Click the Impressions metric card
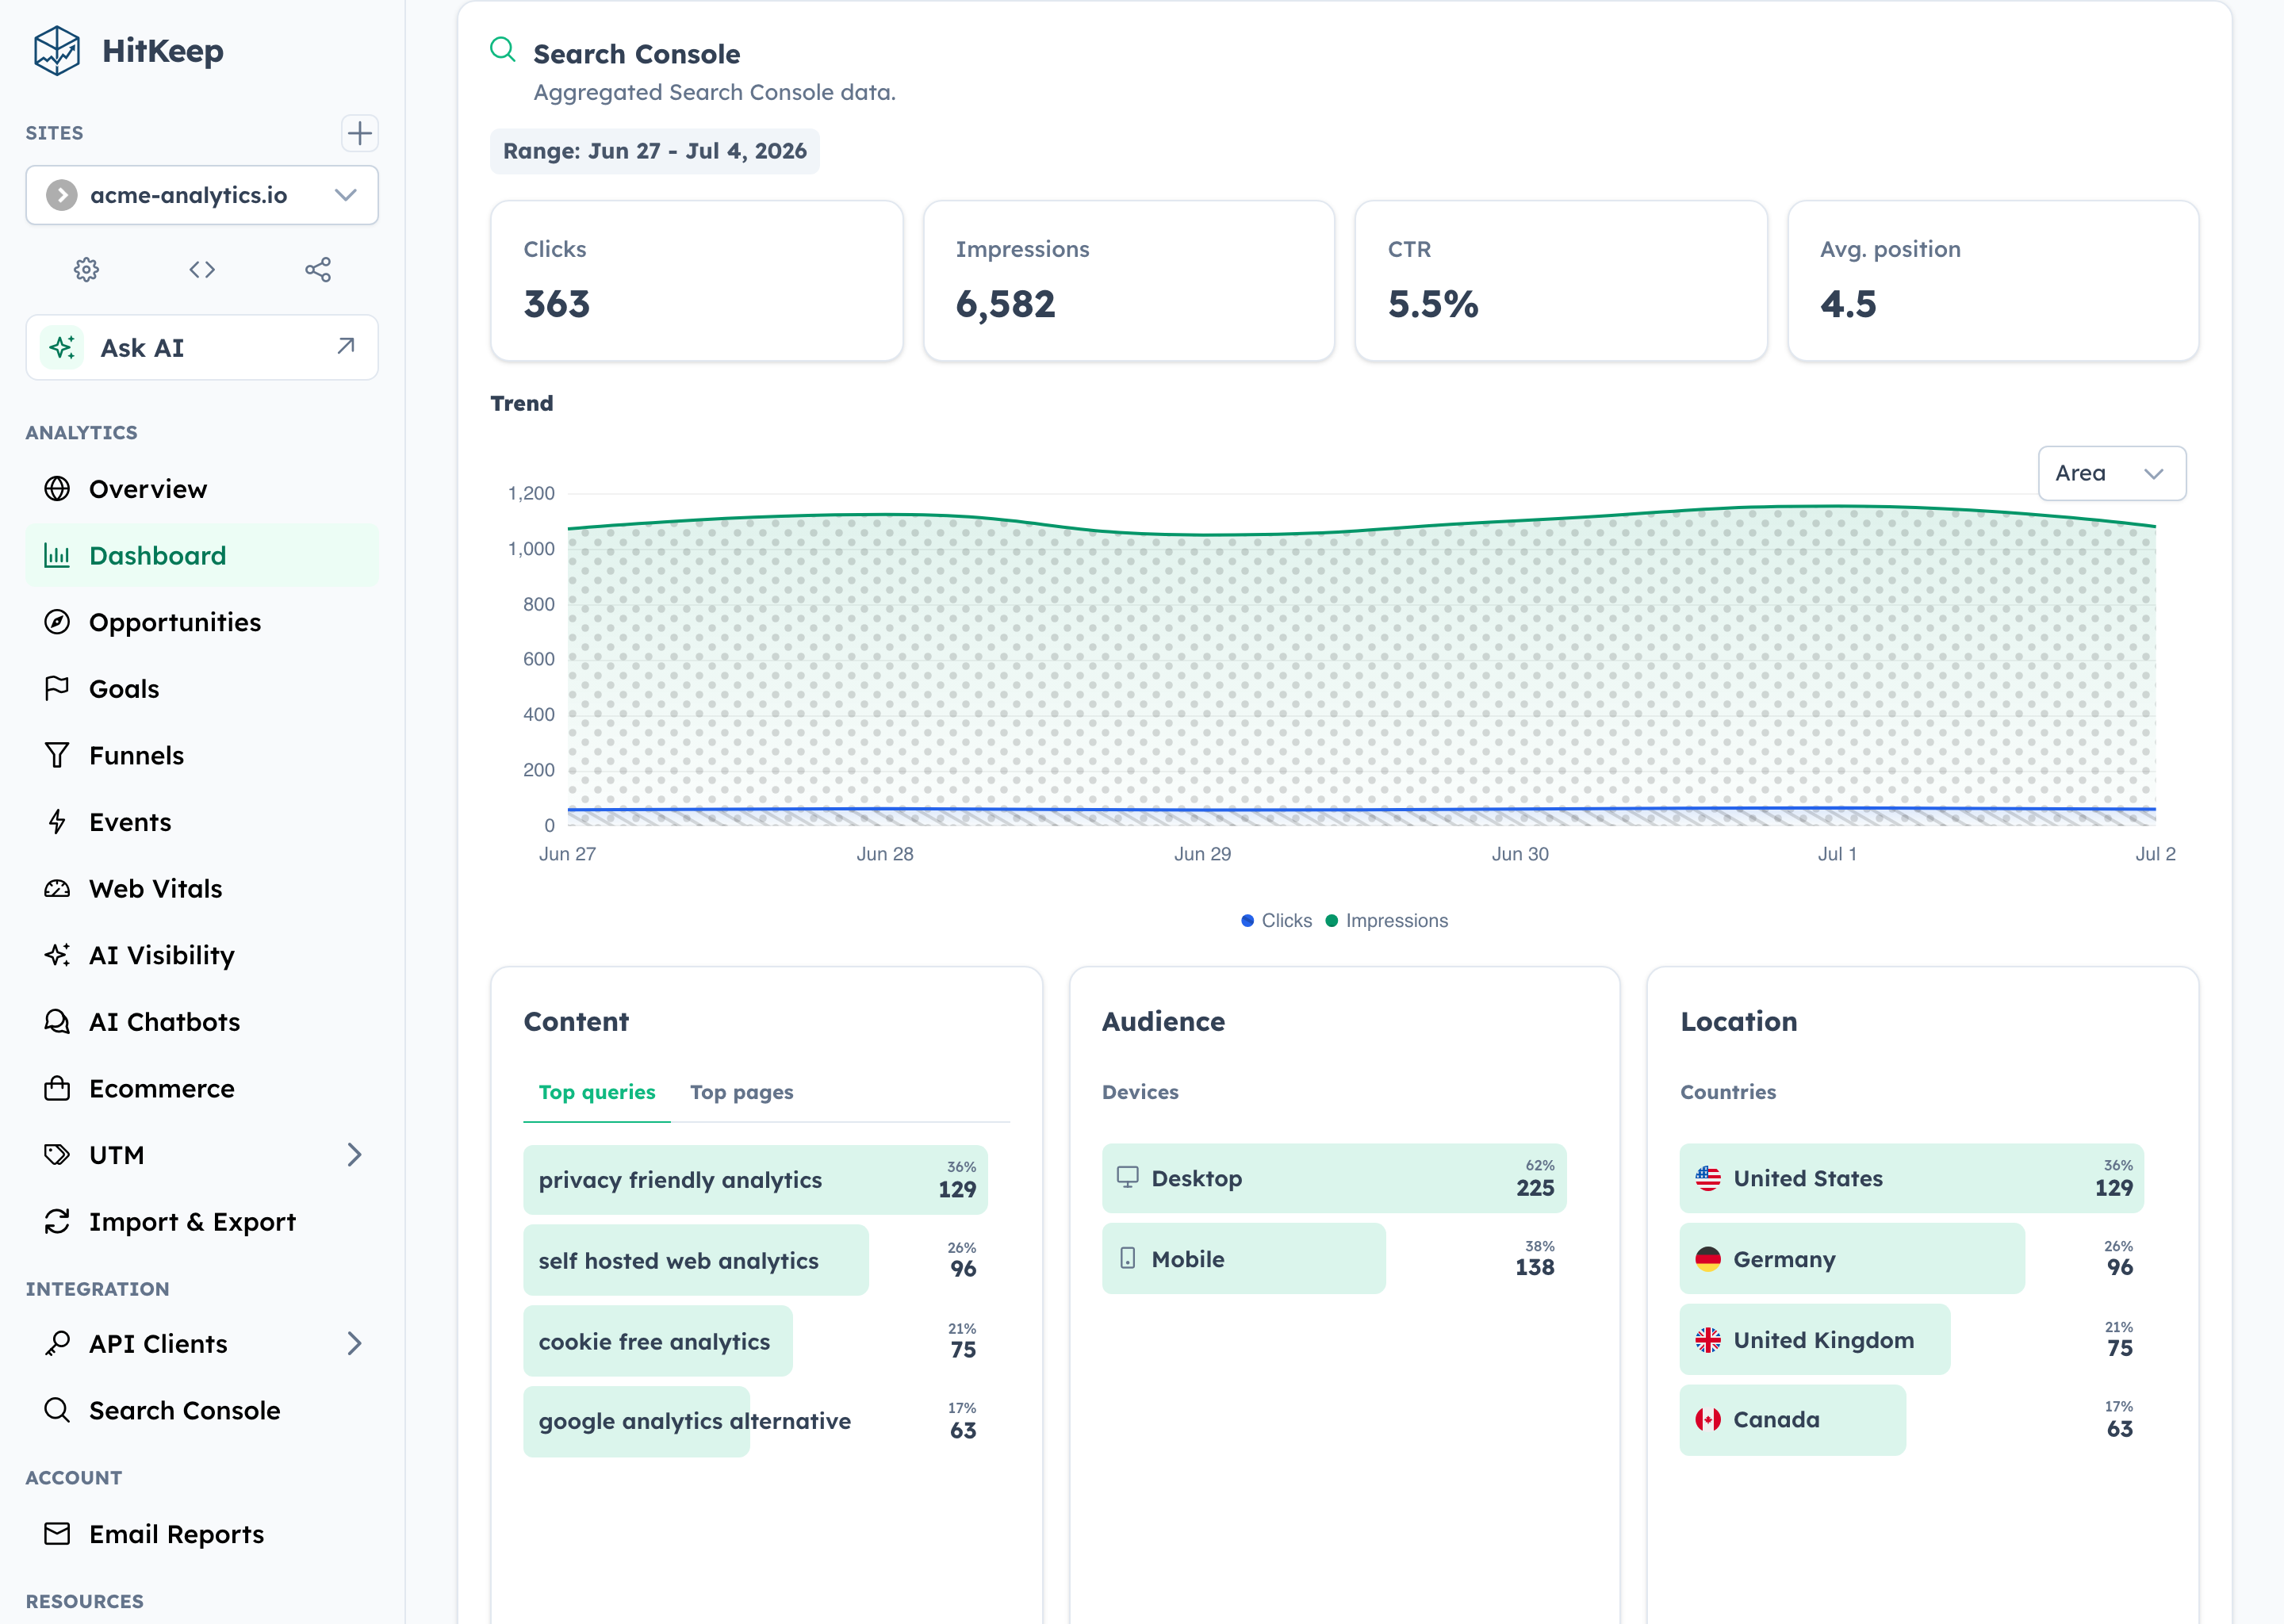The width and height of the screenshot is (2284, 1624). [1128, 281]
